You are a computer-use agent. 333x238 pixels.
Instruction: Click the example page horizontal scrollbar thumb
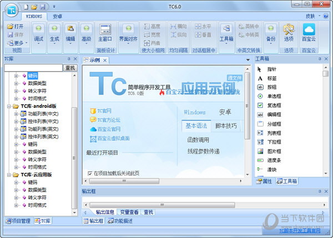coord(124,181)
